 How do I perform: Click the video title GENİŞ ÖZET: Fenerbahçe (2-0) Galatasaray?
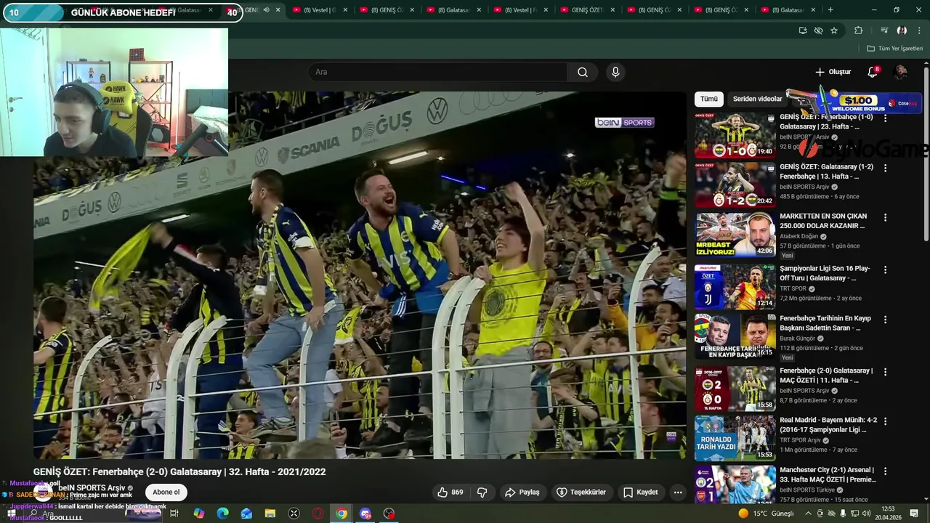click(179, 471)
